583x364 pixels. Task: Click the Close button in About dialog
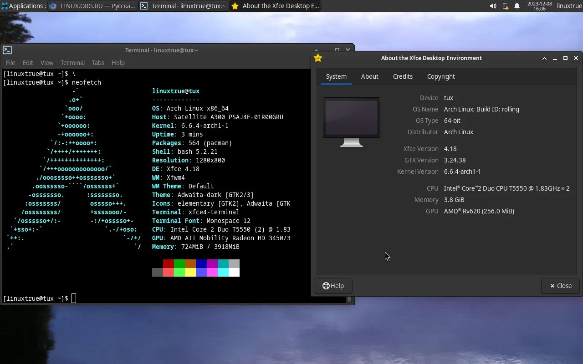[x=560, y=286]
